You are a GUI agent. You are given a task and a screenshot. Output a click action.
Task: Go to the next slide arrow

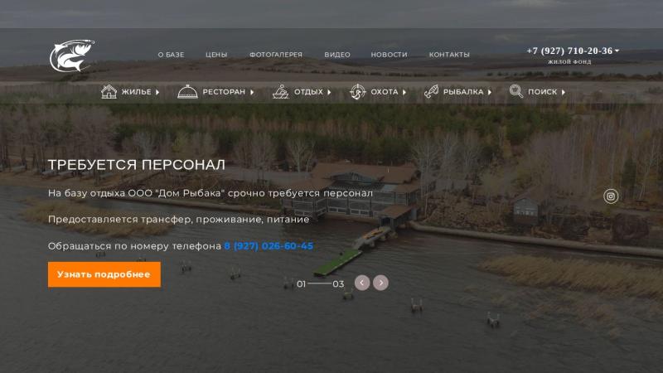[380, 283]
